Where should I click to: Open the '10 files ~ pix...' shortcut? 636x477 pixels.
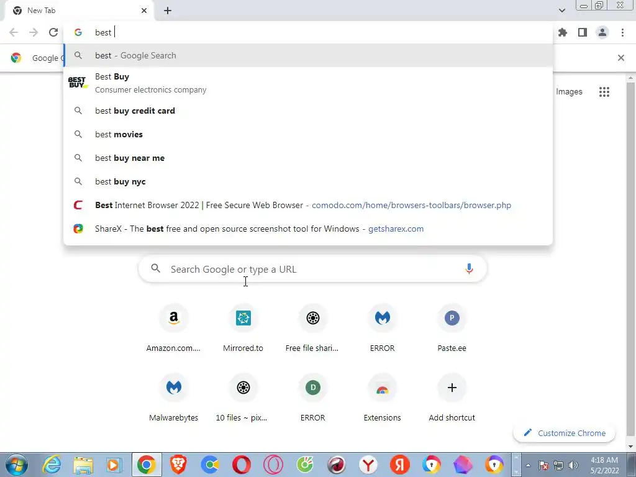[x=243, y=399]
